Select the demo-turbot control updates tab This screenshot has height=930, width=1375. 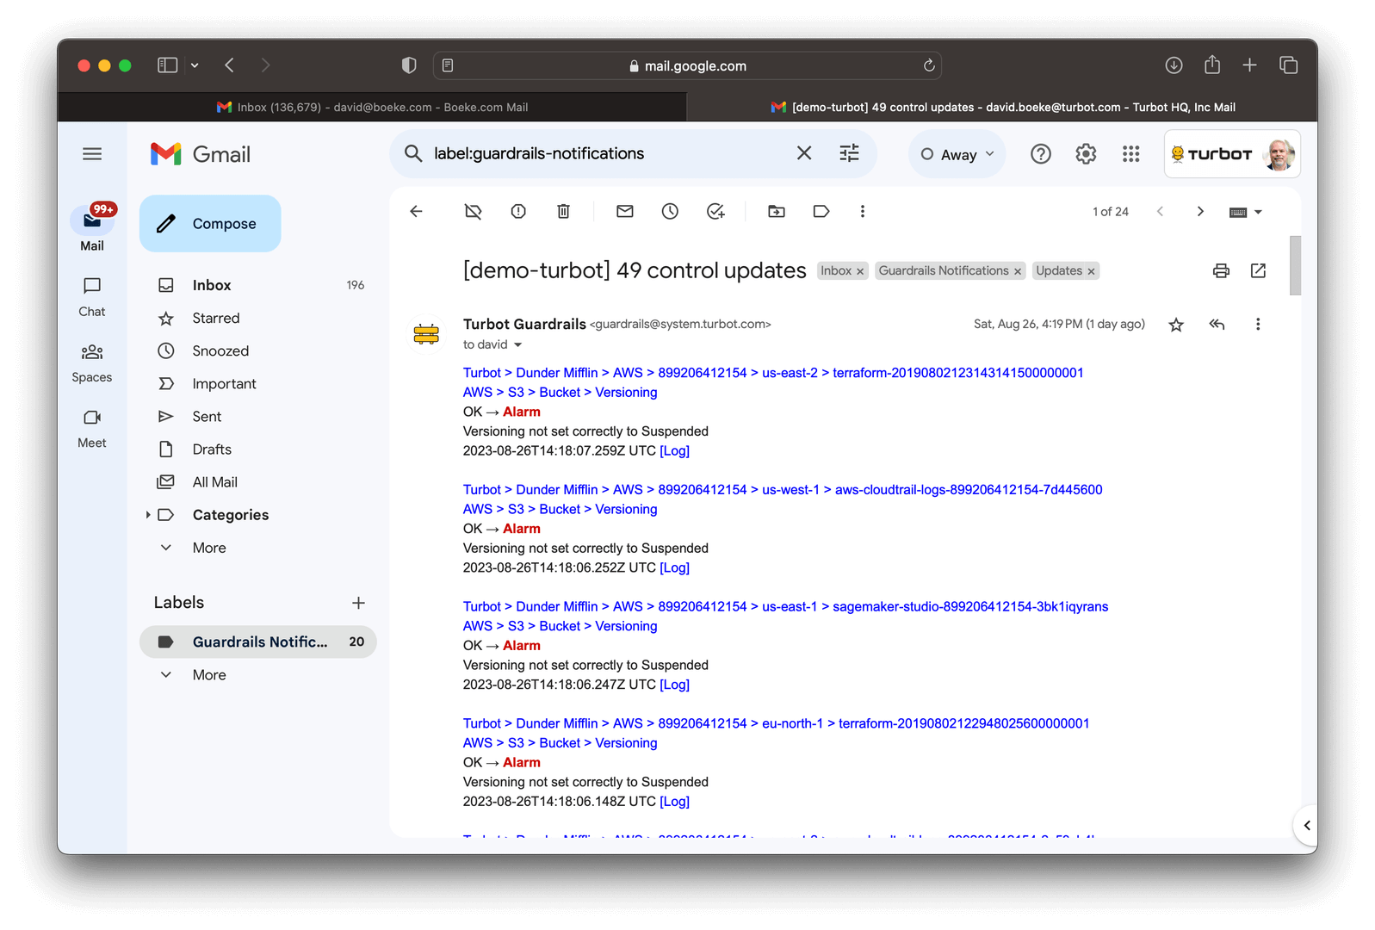coord(1002,108)
